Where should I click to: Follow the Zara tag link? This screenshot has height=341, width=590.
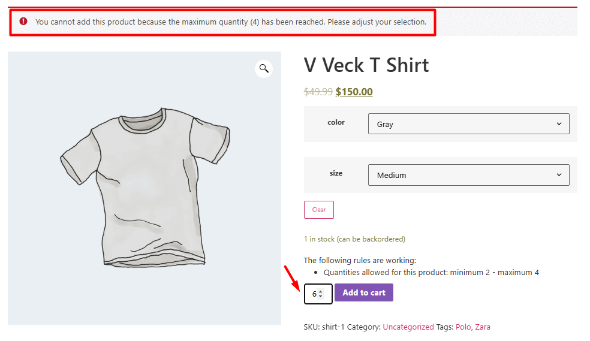click(483, 327)
